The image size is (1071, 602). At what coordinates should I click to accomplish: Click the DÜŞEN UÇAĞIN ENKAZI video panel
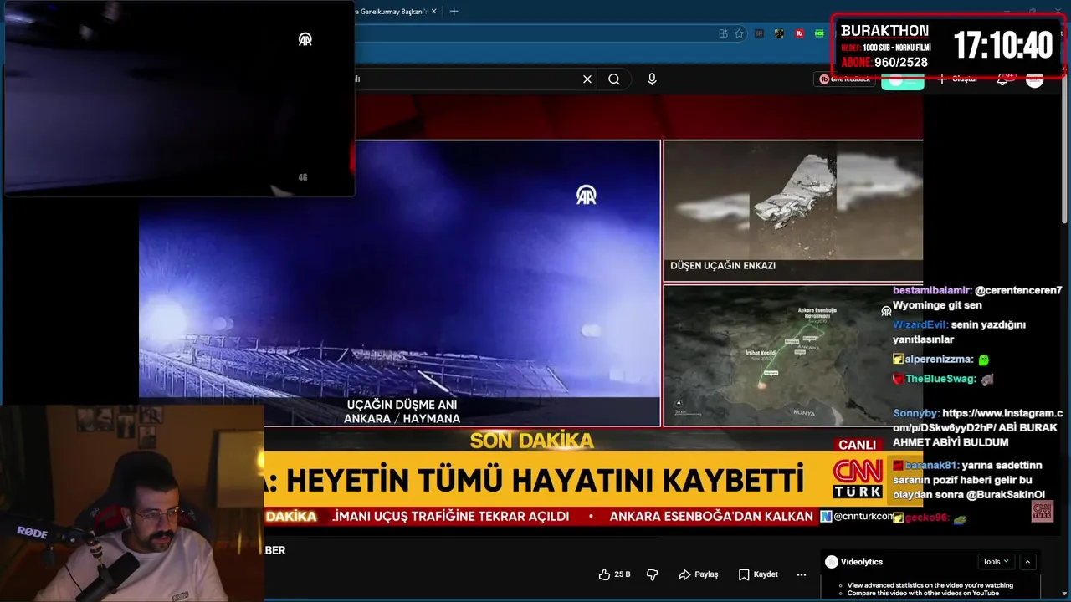click(793, 211)
